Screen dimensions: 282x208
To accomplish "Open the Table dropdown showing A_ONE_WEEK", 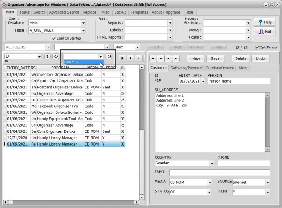I will coord(83,30).
